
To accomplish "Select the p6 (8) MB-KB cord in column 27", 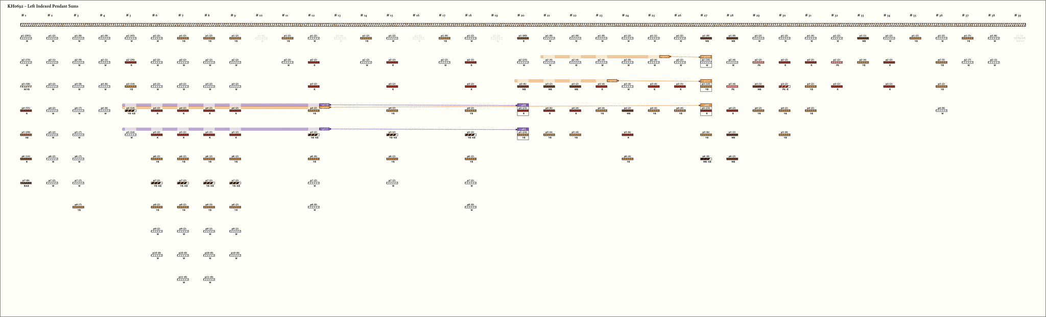I will click(706, 159).
